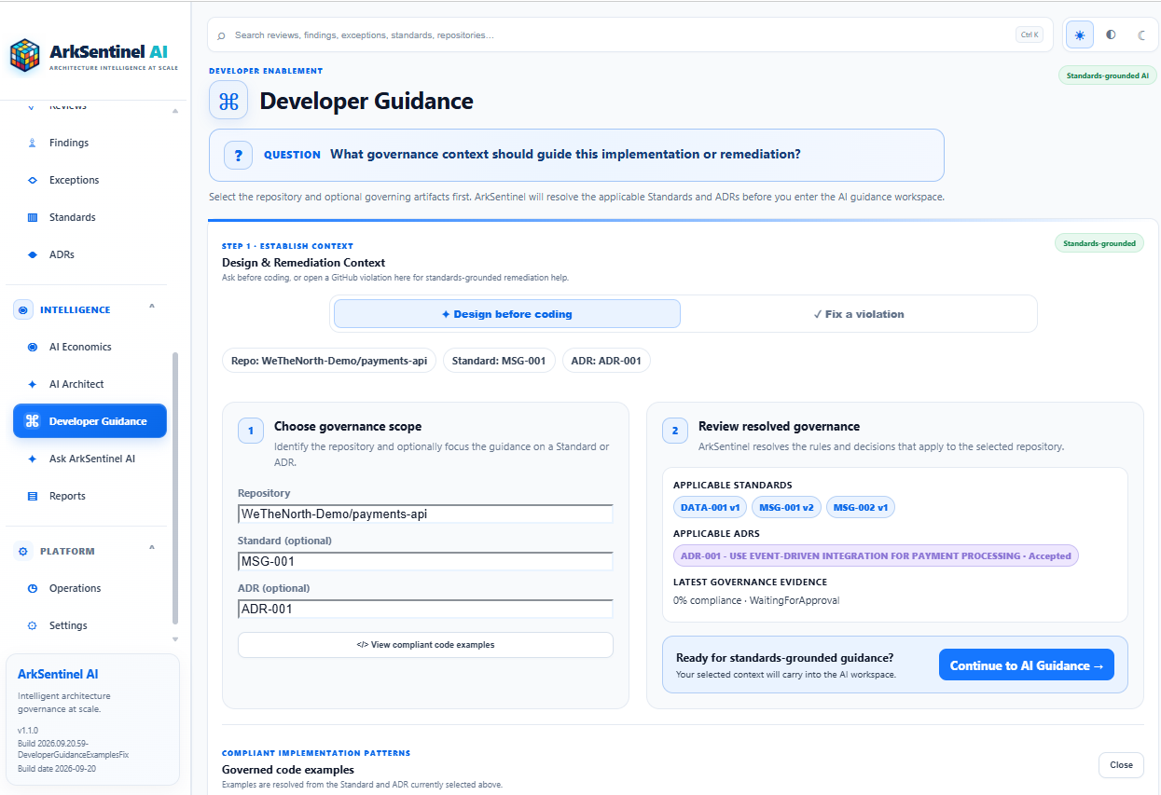Focus the Standard (optional) input field
1161x795 pixels.
pyautogui.click(x=425, y=561)
